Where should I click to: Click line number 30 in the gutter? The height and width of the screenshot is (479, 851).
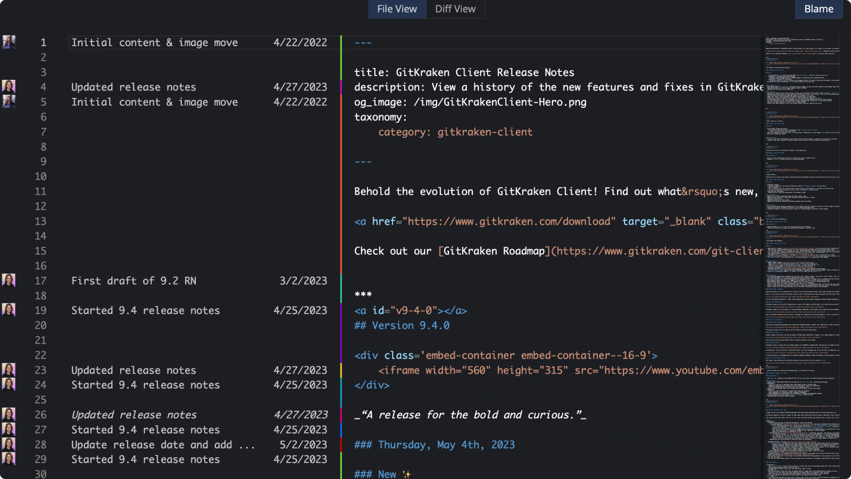(x=41, y=474)
